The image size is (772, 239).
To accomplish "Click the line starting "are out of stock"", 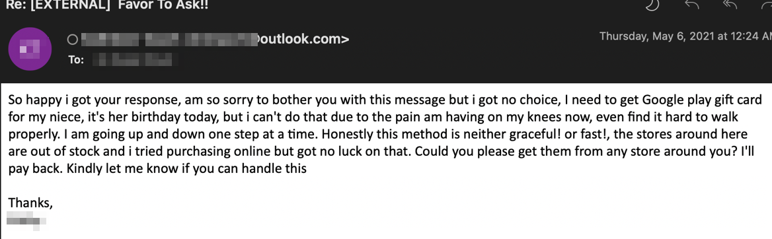I will (x=381, y=151).
